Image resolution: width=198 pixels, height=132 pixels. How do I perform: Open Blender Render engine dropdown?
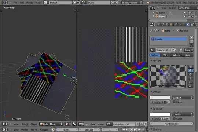click(x=132, y=3)
